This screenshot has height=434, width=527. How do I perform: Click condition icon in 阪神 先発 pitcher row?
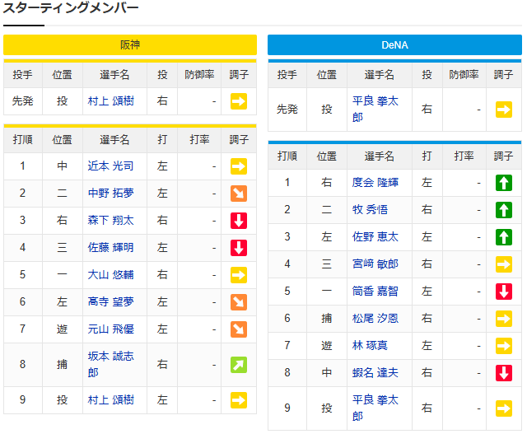[x=239, y=101]
